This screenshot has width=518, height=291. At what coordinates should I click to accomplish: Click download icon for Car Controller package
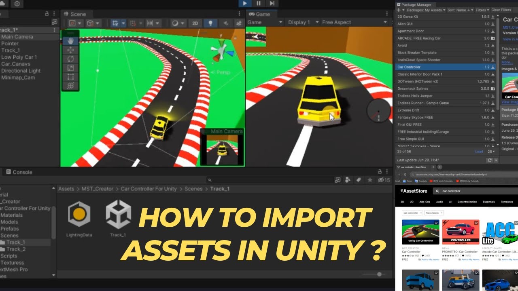pos(493,67)
